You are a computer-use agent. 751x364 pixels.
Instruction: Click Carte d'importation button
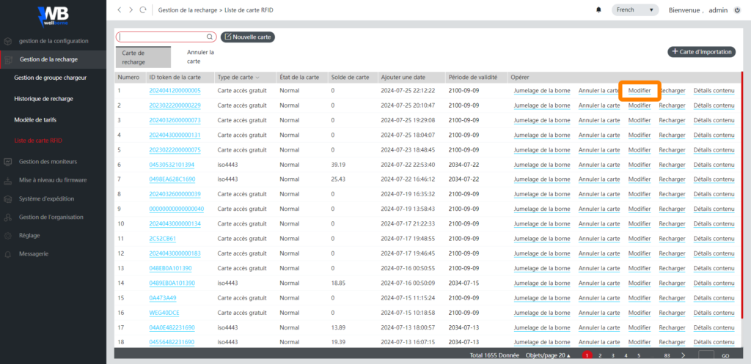point(702,52)
